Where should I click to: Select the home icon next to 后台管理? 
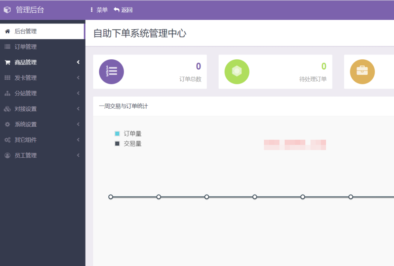point(7,31)
